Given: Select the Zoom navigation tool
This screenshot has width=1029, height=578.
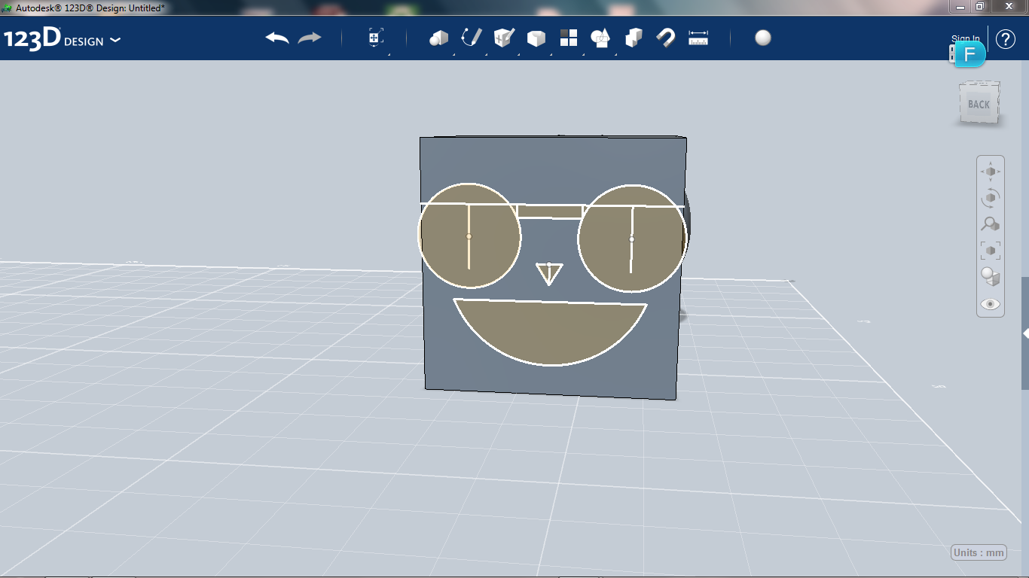Looking at the screenshot, I should click(991, 224).
